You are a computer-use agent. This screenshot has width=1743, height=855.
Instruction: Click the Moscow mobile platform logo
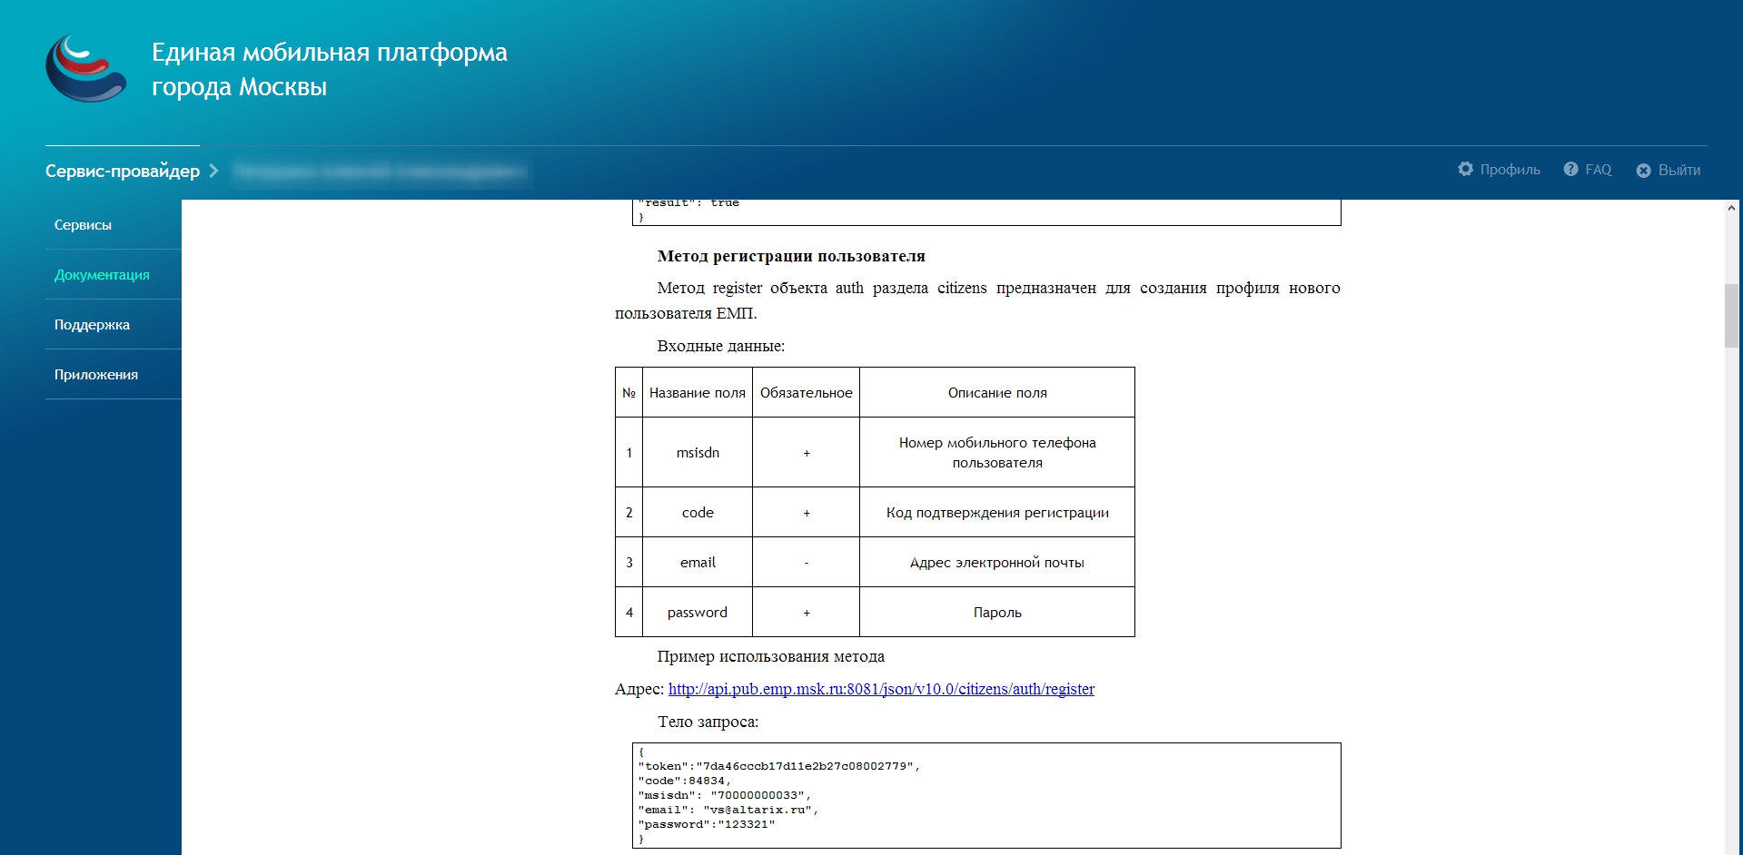click(86, 68)
